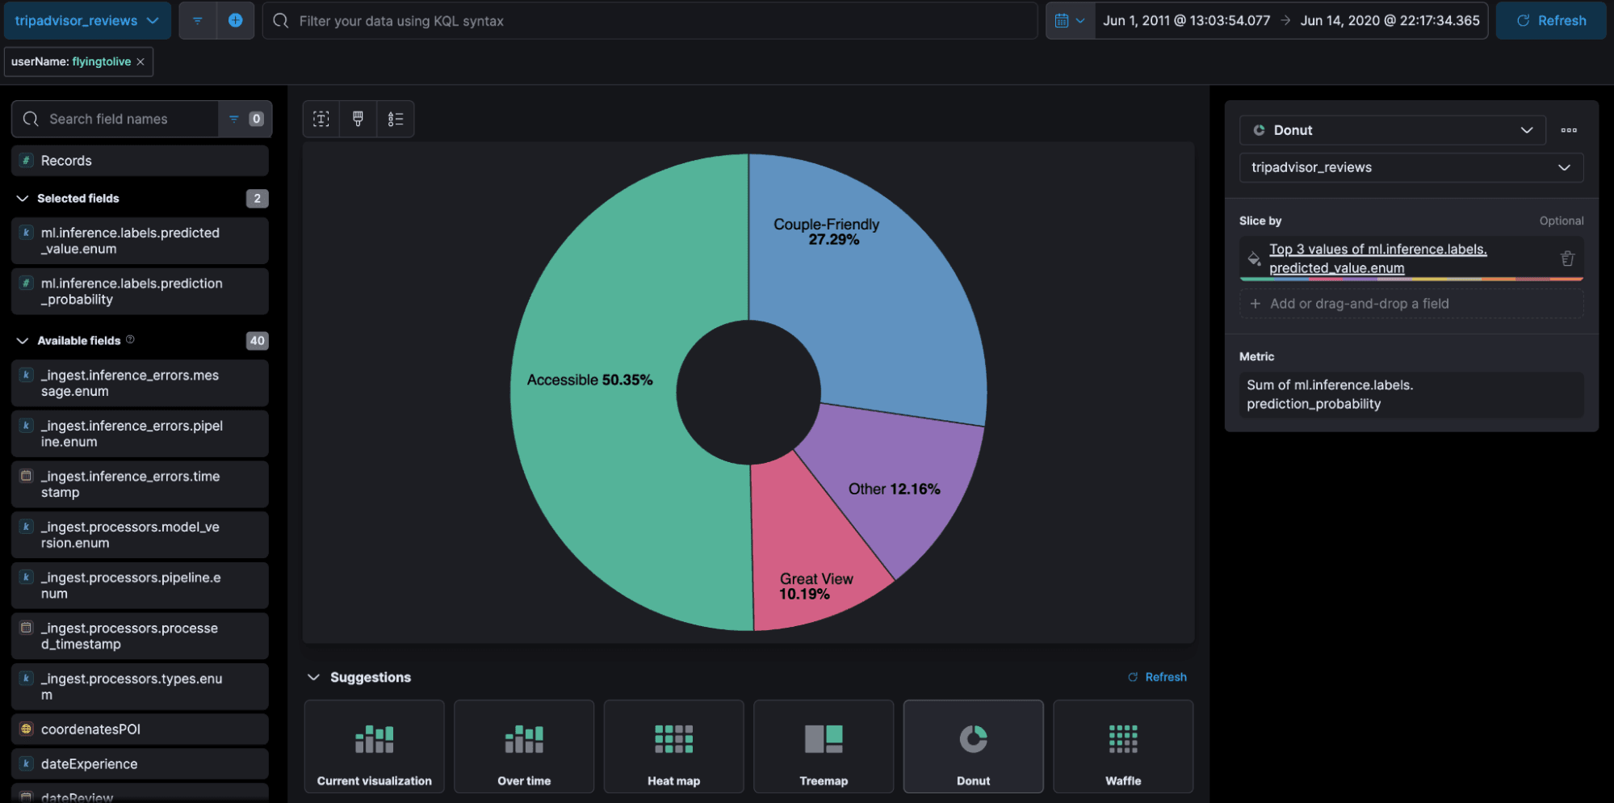Choose the Waffle suggestion
Viewport: 1614px width, 803px height.
[x=1123, y=746]
